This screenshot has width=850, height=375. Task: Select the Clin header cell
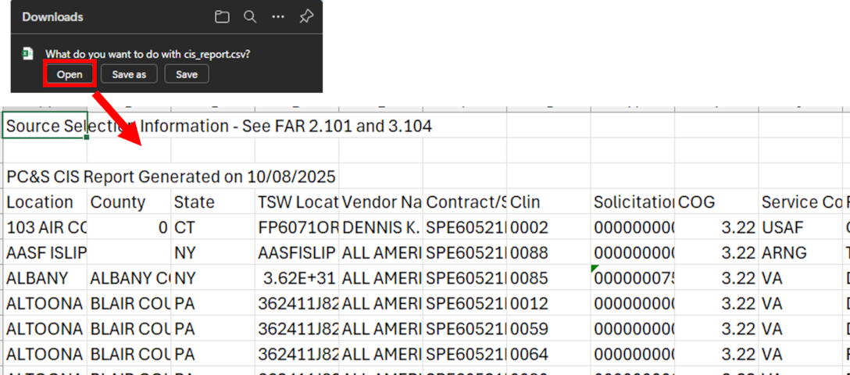(548, 202)
